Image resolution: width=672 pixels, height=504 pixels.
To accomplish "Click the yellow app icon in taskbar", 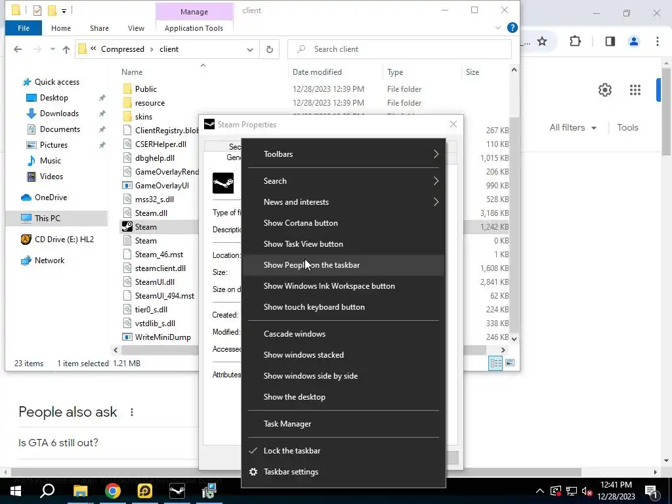I will (x=144, y=491).
